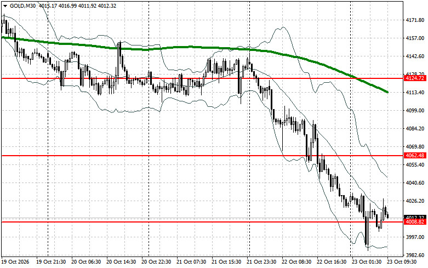This screenshot has height=268, width=428.
Task: Click the 22 Oct 08:30 time label
Action: point(296,262)
